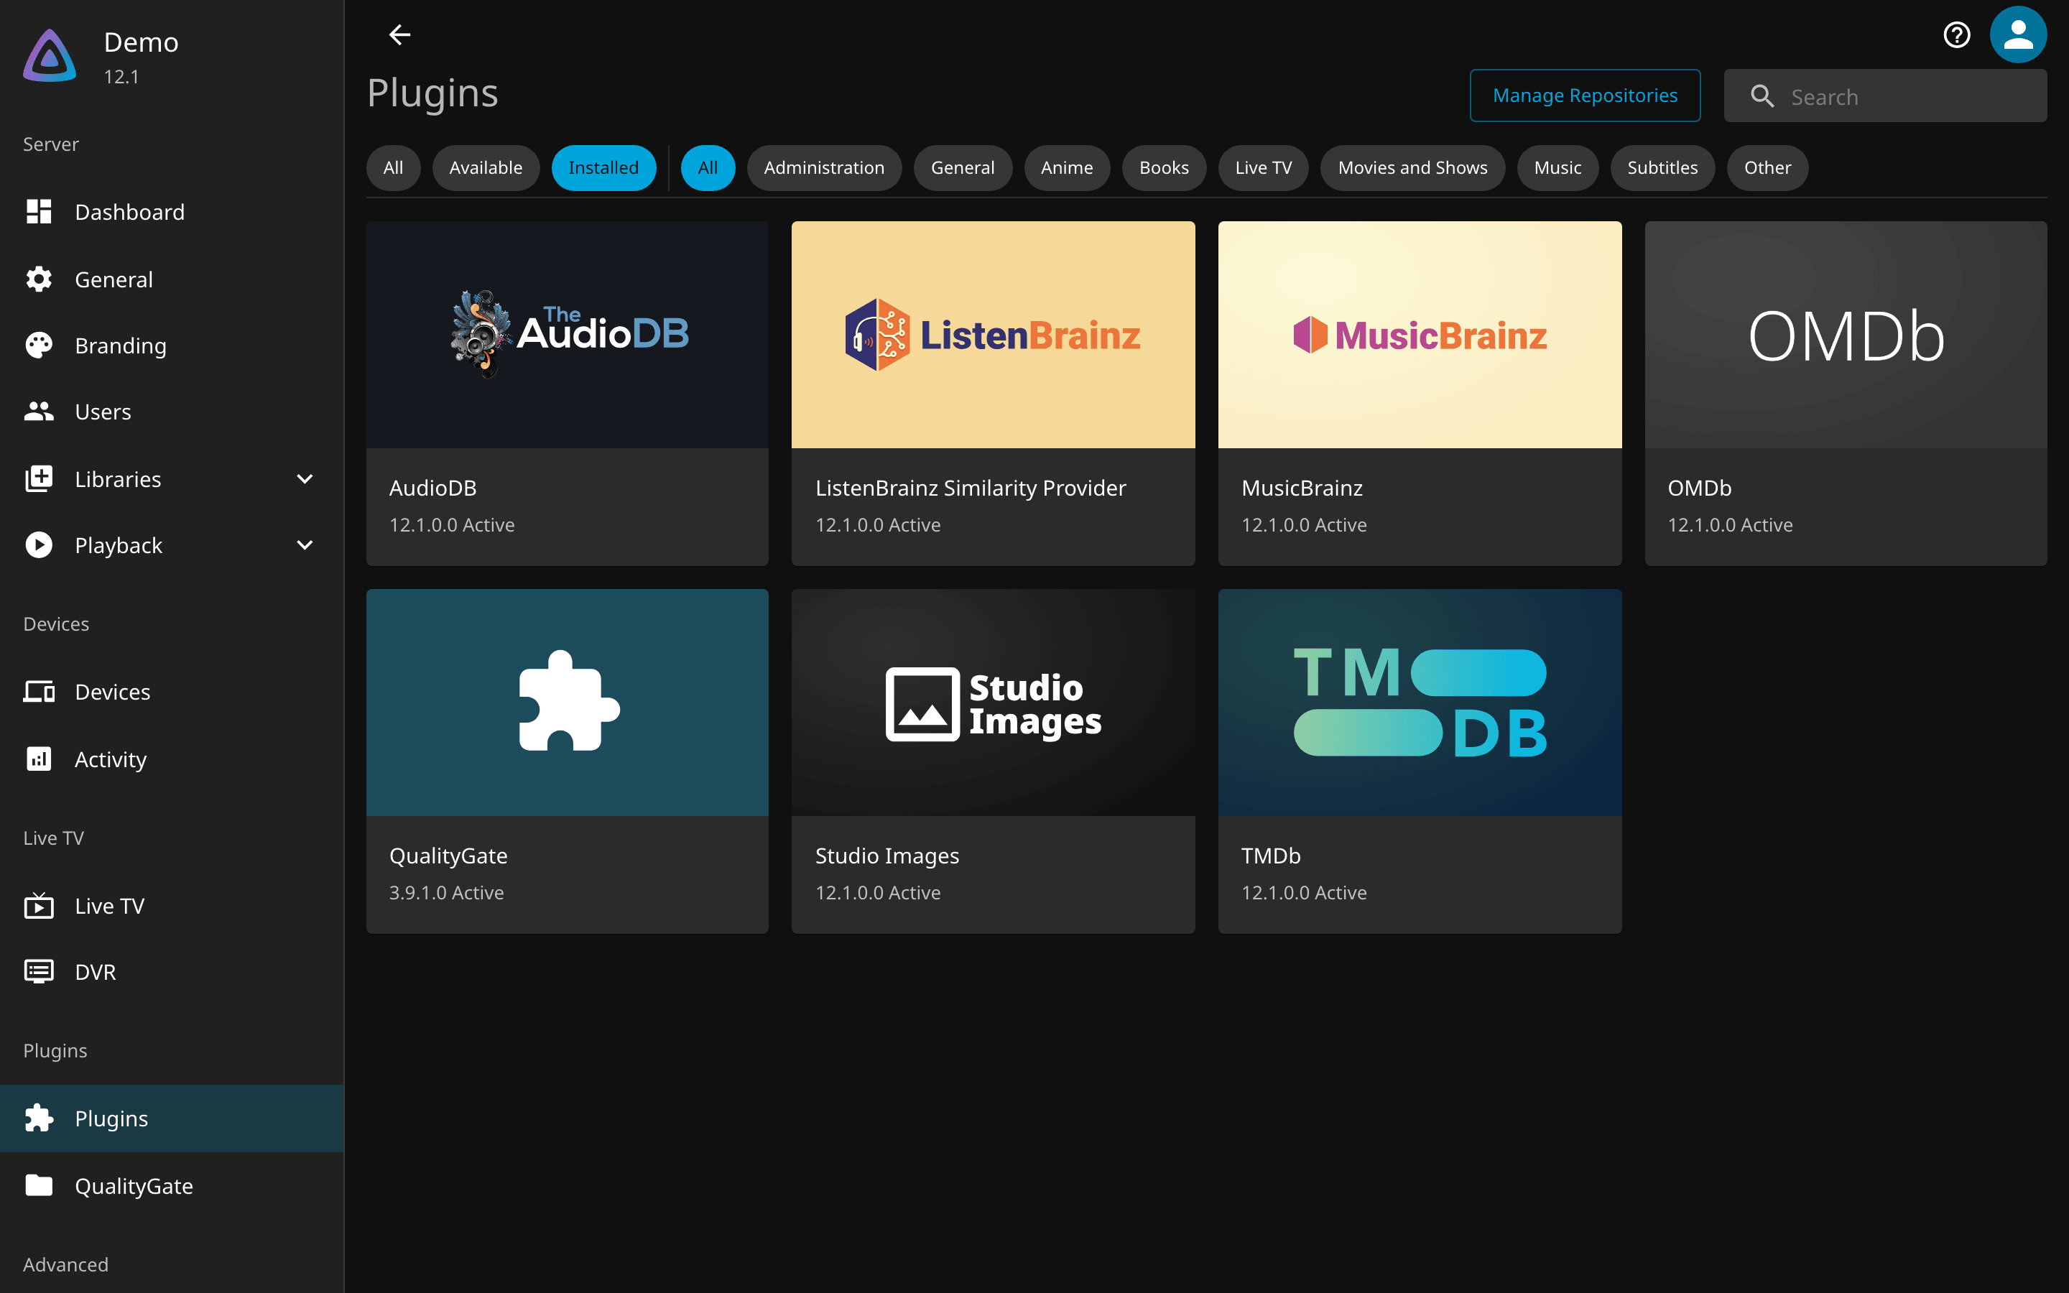
Task: Open General settings gear
Action: click(x=172, y=279)
